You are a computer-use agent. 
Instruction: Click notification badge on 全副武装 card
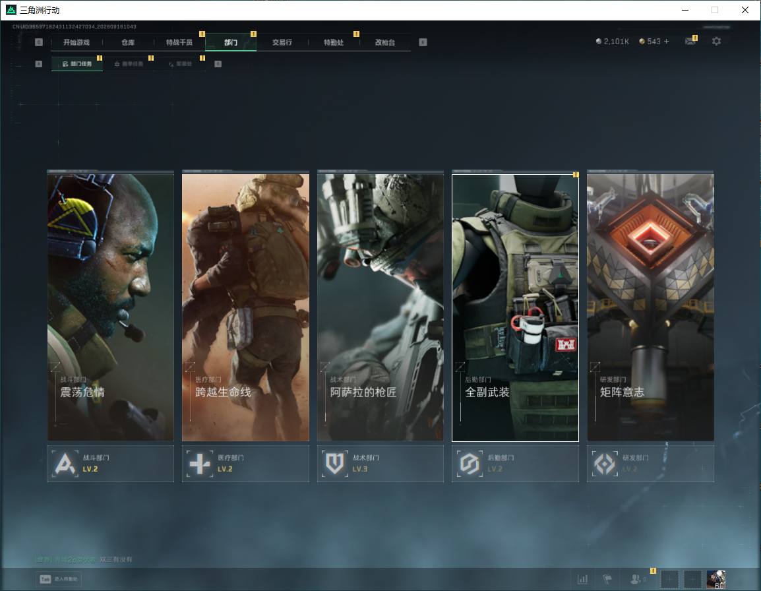pyautogui.click(x=576, y=175)
